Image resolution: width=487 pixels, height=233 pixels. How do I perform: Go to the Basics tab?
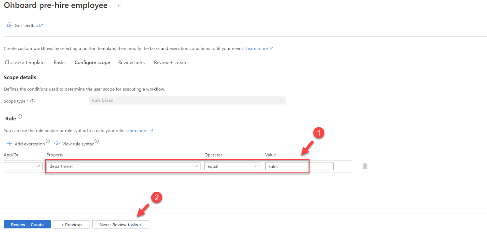60,63
